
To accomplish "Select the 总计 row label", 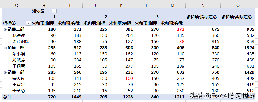I will tap(7, 97).
